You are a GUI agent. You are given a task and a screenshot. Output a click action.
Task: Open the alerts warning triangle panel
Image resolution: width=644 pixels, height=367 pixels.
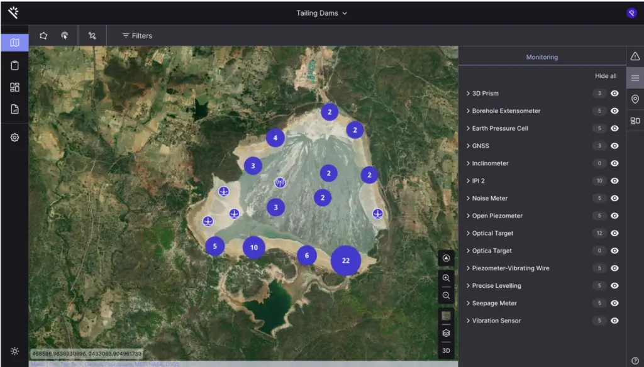click(x=635, y=57)
